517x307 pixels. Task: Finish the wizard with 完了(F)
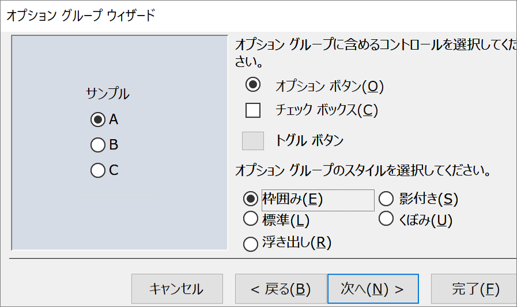(x=475, y=289)
